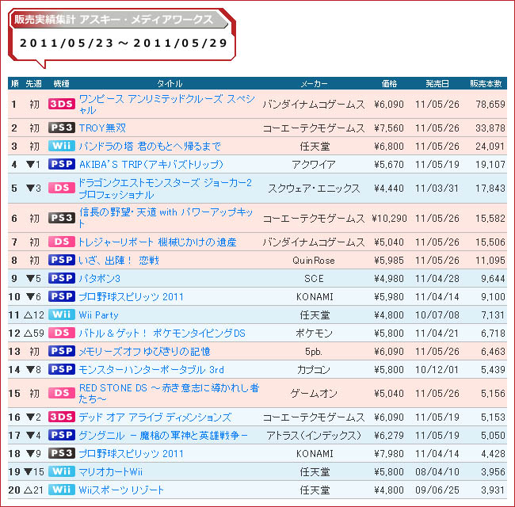The image size is (515, 507).
Task: Click the 価格 column header
Action: pos(389,84)
